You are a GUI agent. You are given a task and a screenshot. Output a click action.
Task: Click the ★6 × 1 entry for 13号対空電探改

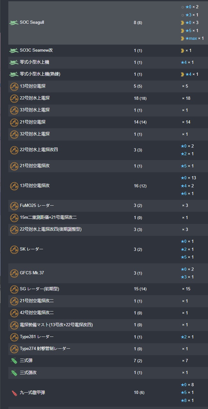point(187,194)
